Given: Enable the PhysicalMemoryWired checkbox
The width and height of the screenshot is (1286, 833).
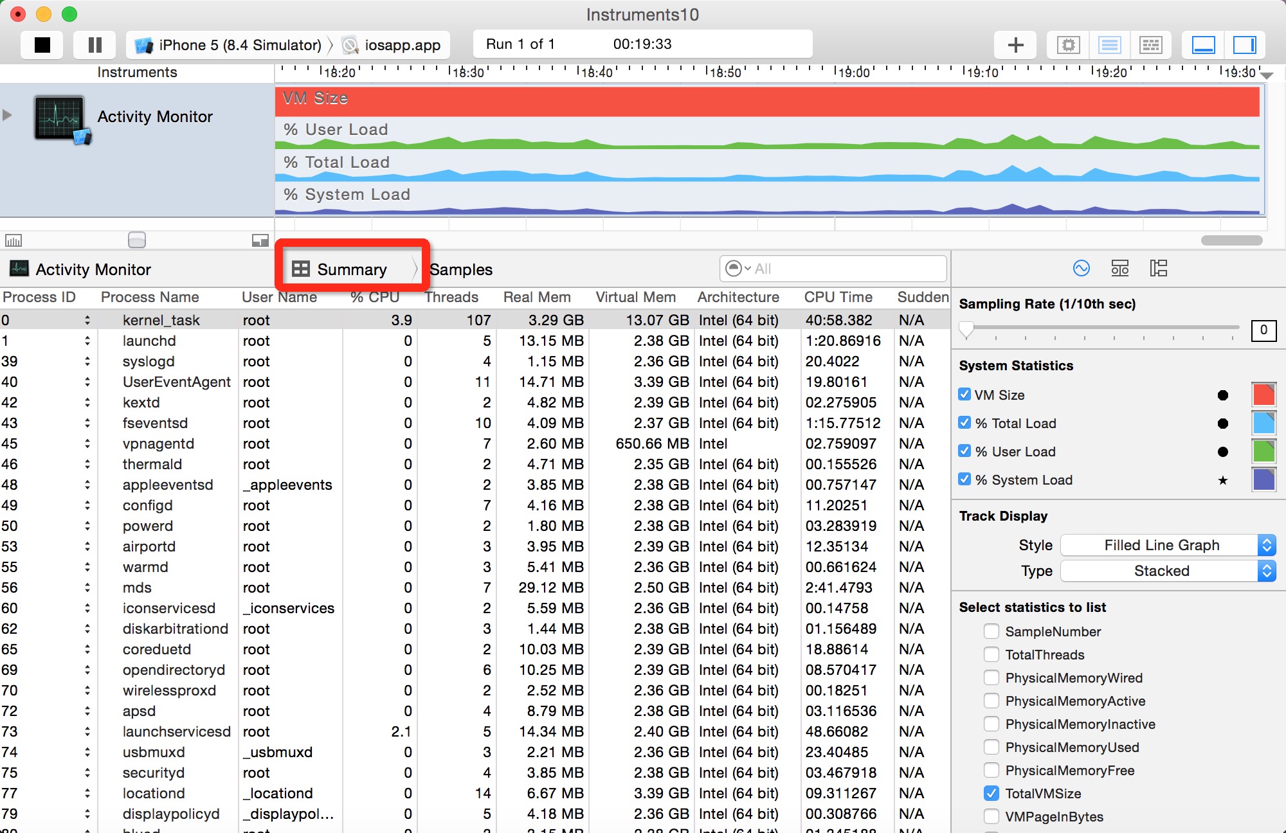Looking at the screenshot, I should tap(992, 677).
